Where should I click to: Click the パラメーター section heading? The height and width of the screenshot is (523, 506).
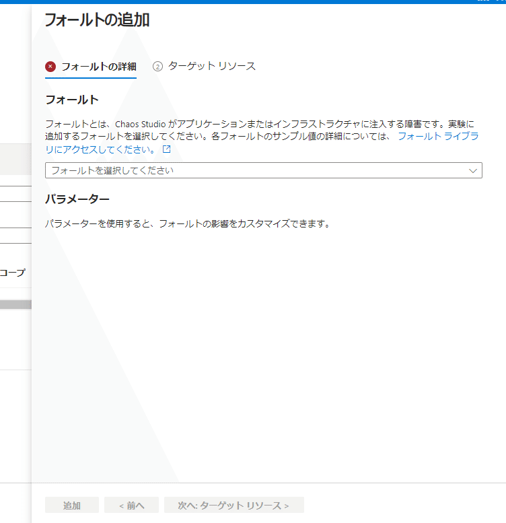(77, 199)
